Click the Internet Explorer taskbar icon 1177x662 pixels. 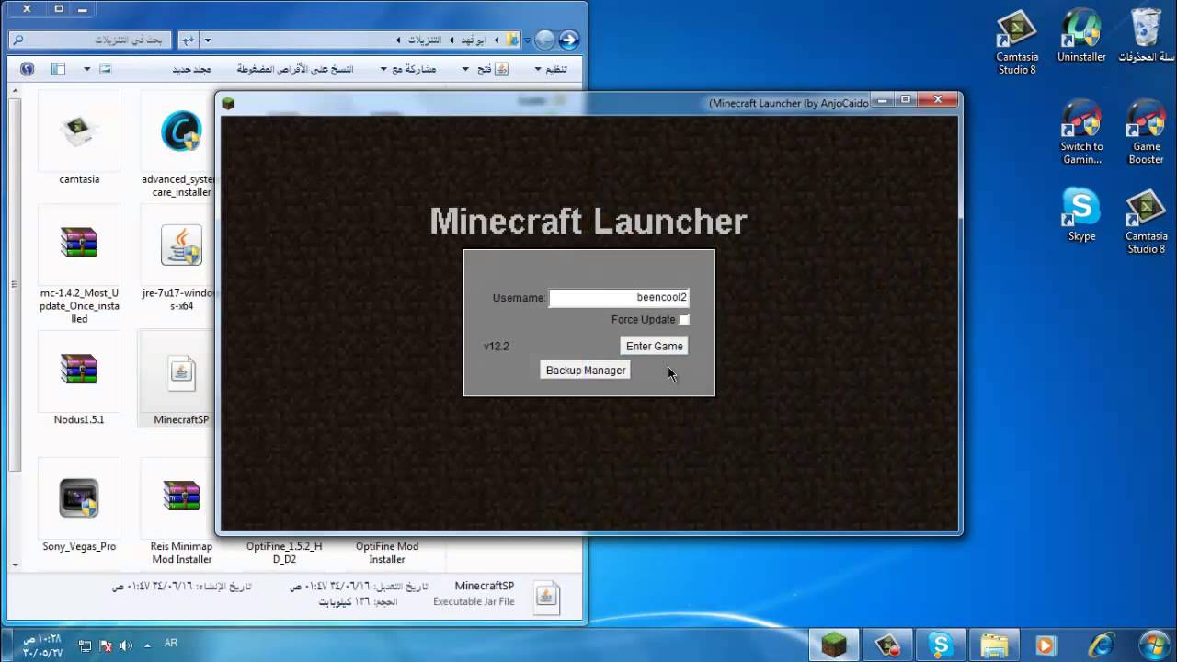[x=1100, y=645]
